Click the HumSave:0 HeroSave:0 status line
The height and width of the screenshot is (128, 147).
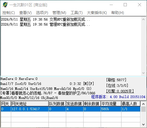coord(19,79)
